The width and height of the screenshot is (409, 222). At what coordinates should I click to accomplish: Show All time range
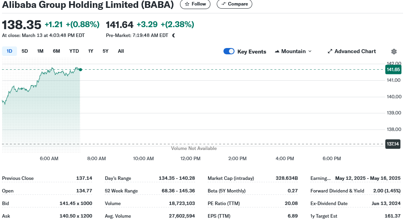pyautogui.click(x=121, y=51)
